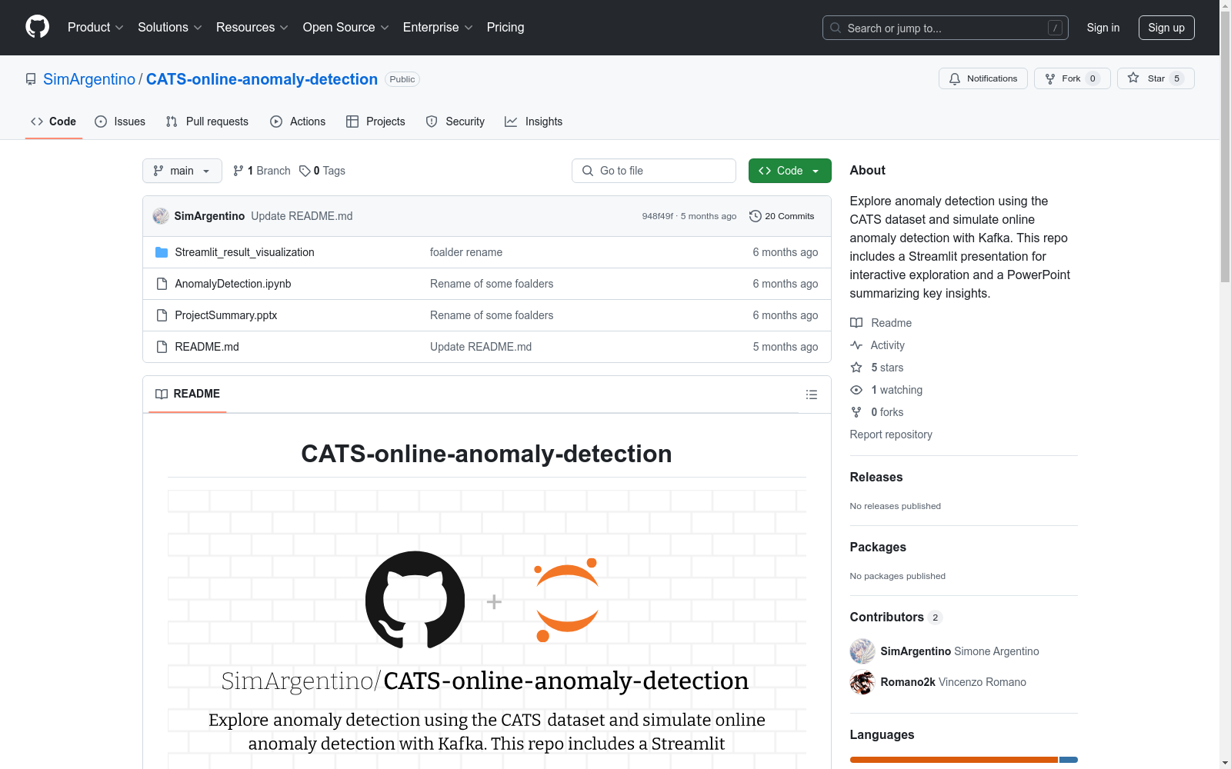The width and height of the screenshot is (1231, 769).
Task: Click the Sign up button
Action: point(1166,28)
